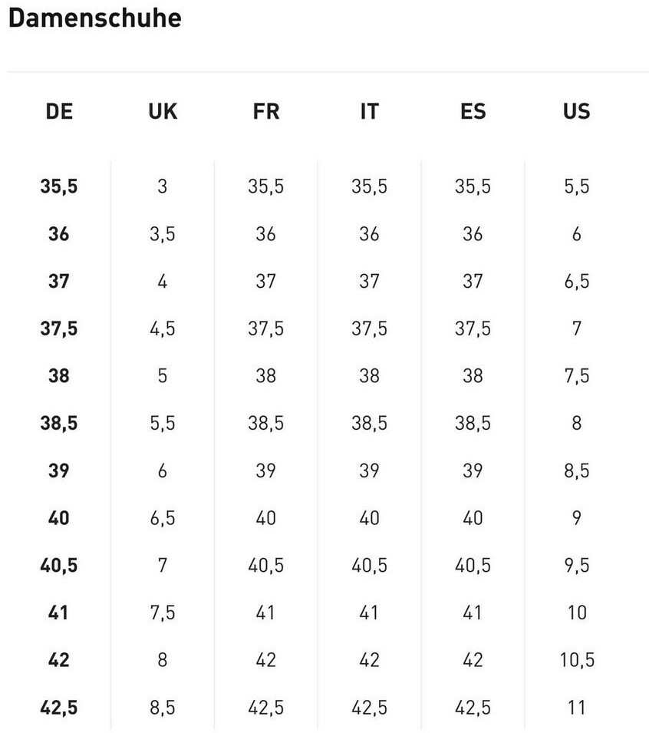The image size is (649, 733).
Task: Select US size 11 cell
Action: tap(576, 708)
